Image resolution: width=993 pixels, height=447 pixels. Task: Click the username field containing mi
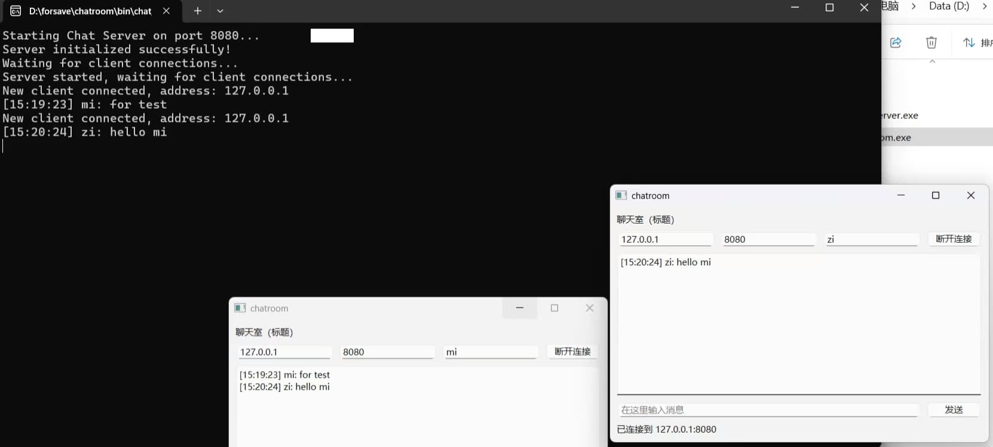pos(490,352)
